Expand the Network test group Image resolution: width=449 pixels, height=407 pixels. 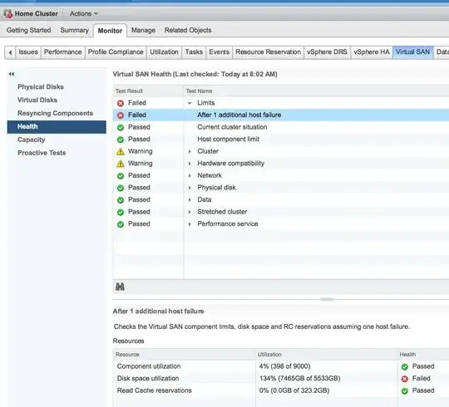click(x=190, y=175)
